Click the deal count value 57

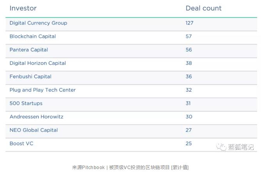(189, 36)
